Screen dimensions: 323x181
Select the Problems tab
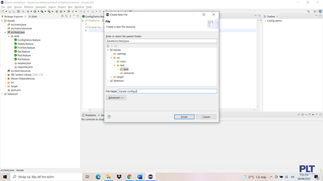coord(89,115)
